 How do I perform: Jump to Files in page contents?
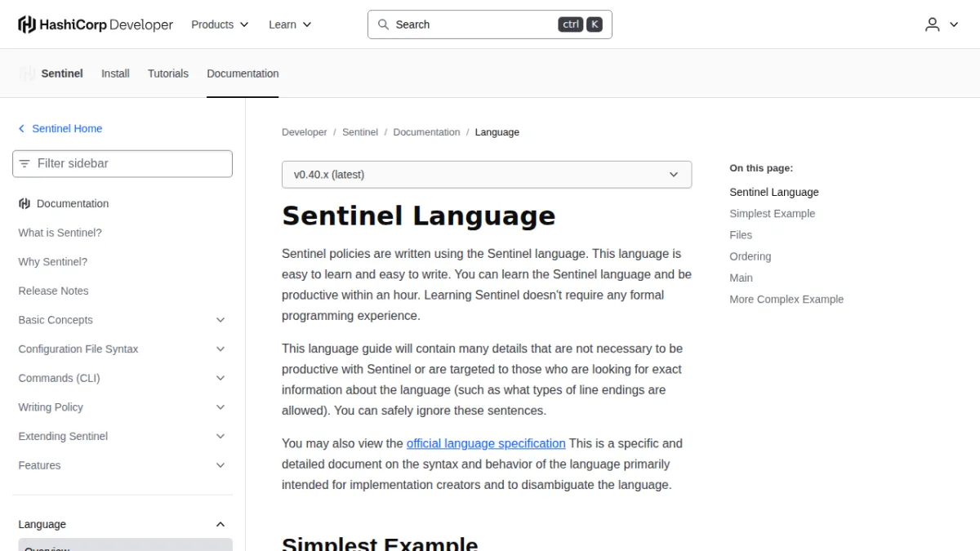click(741, 235)
